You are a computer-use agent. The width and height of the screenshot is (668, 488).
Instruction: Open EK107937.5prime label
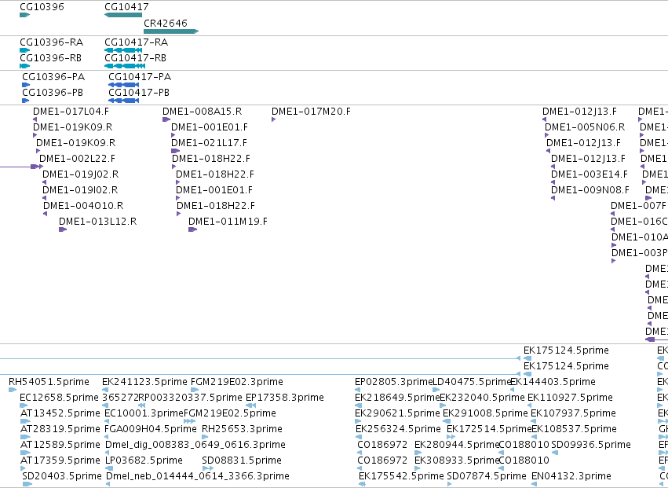click(x=574, y=413)
